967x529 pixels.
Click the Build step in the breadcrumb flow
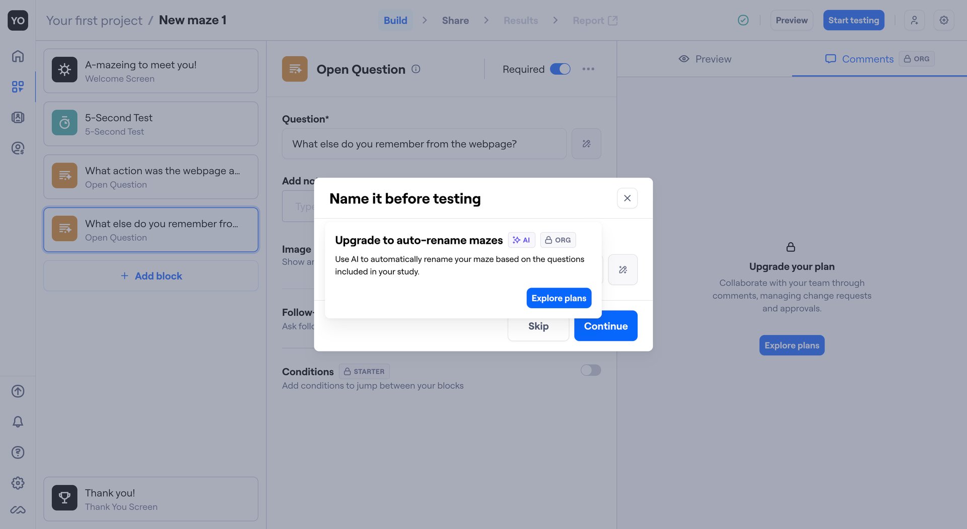pos(396,20)
